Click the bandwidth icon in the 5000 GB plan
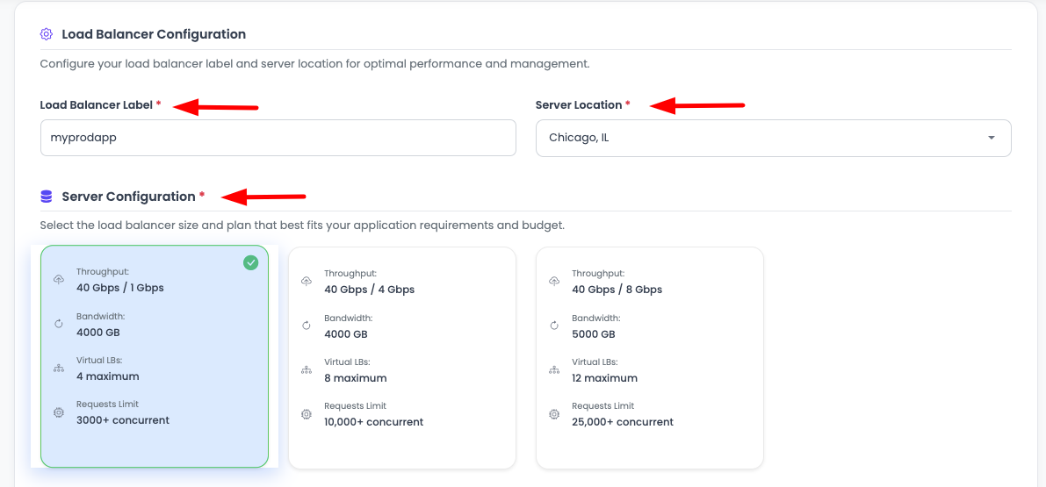1046x487 pixels. click(554, 326)
